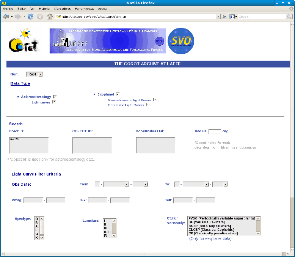Reload the page with the refresh icon

31,17
